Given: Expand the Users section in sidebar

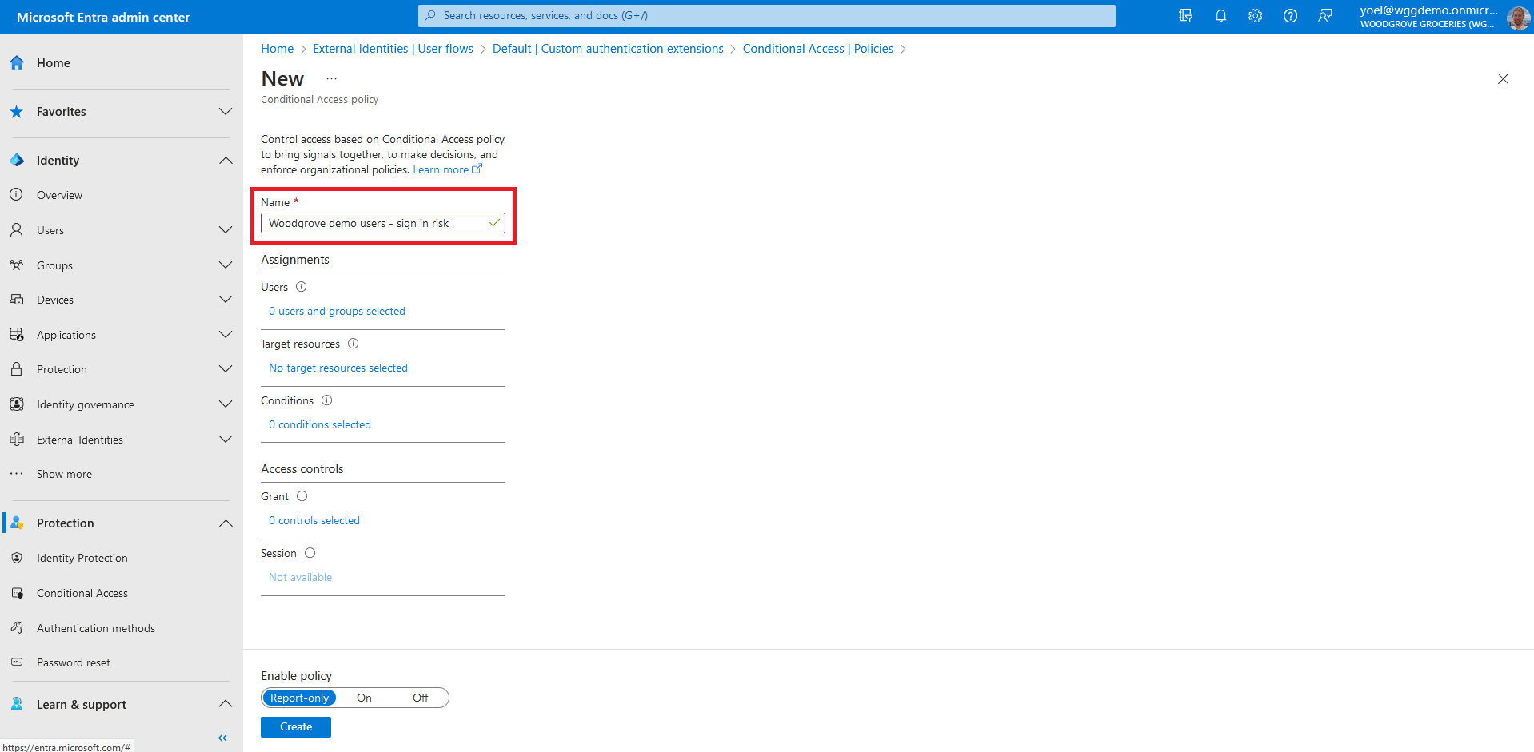Looking at the screenshot, I should (x=226, y=230).
